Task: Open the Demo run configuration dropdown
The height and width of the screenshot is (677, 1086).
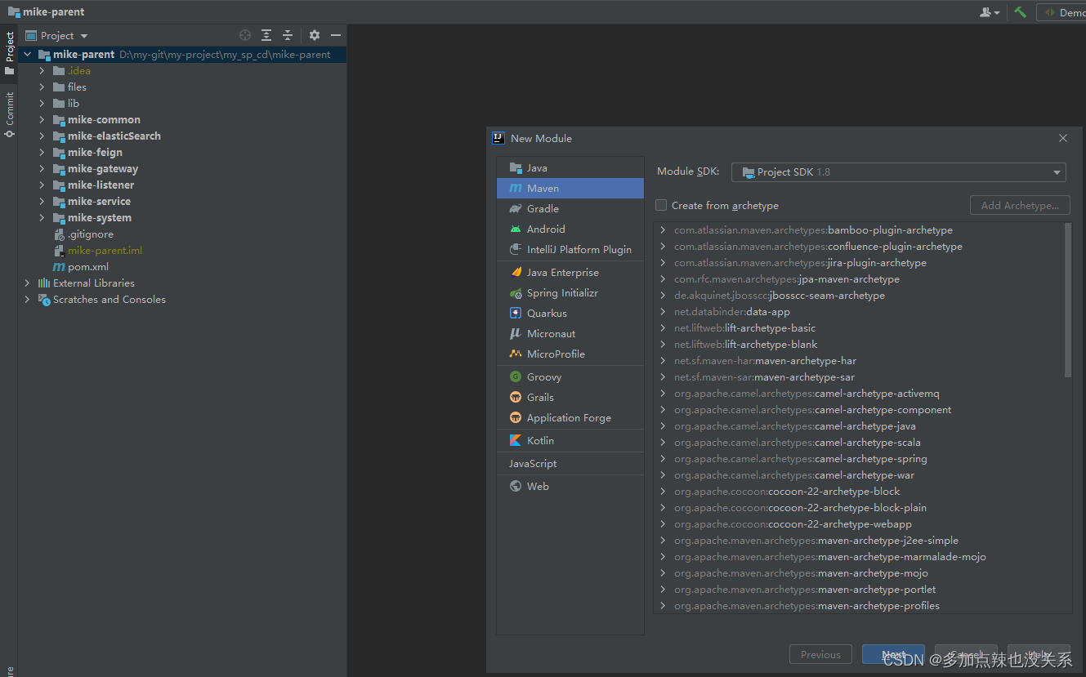Action: pos(1061,12)
